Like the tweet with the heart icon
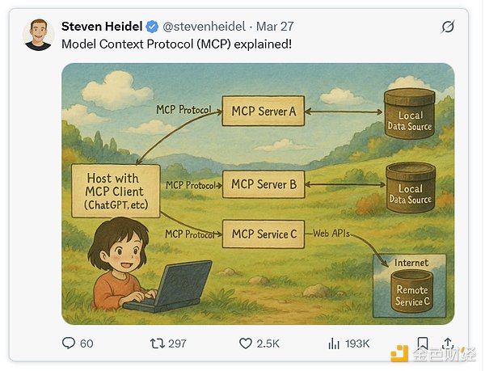The image size is (485, 371). pyautogui.click(x=247, y=344)
